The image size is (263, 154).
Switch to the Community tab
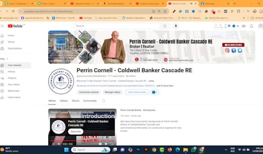90,101
